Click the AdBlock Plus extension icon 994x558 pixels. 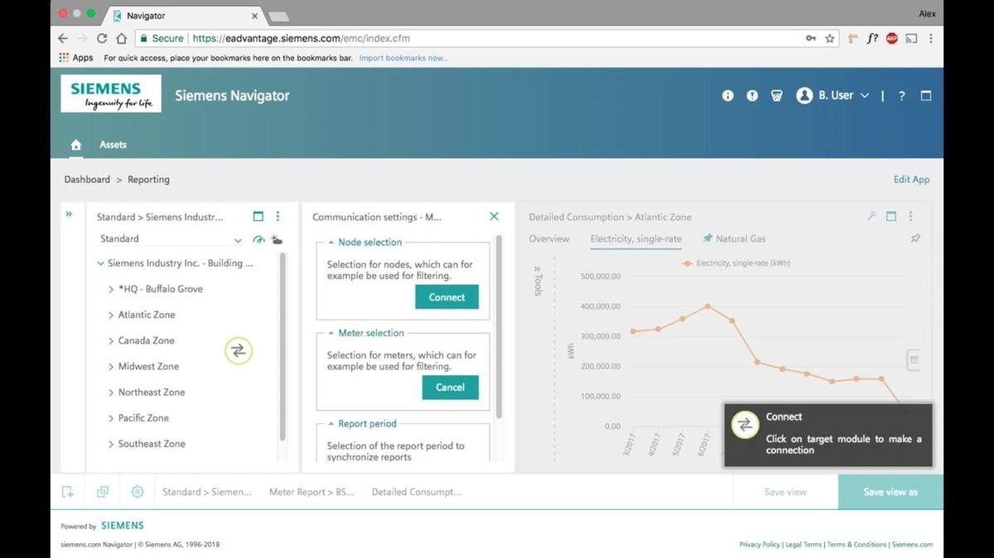point(891,38)
